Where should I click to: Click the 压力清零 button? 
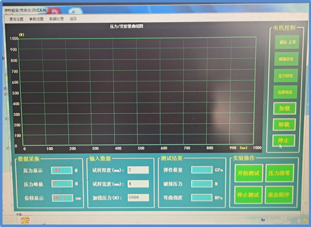[x=280, y=173]
